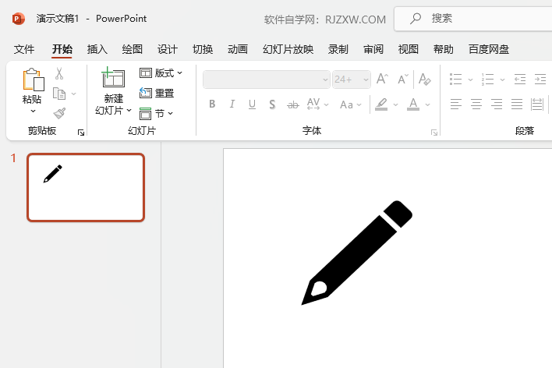Image resolution: width=552 pixels, height=368 pixels.
Task: Apply the text highlight color pen
Action: [381, 104]
